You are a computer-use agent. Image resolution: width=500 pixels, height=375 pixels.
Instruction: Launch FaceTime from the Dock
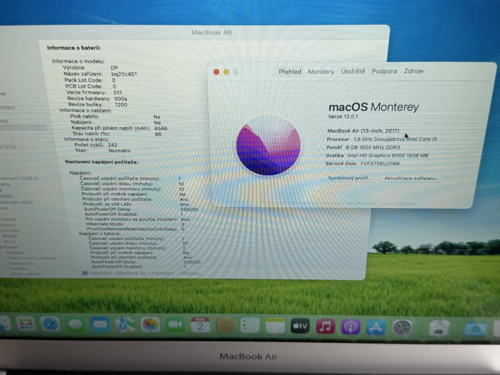175,325
